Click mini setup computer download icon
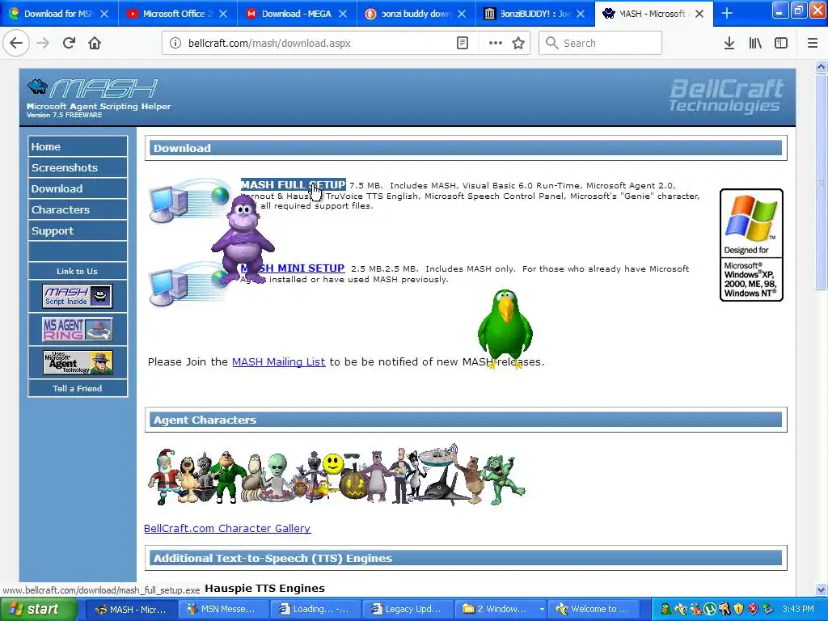This screenshot has width=828, height=621. coord(188,284)
